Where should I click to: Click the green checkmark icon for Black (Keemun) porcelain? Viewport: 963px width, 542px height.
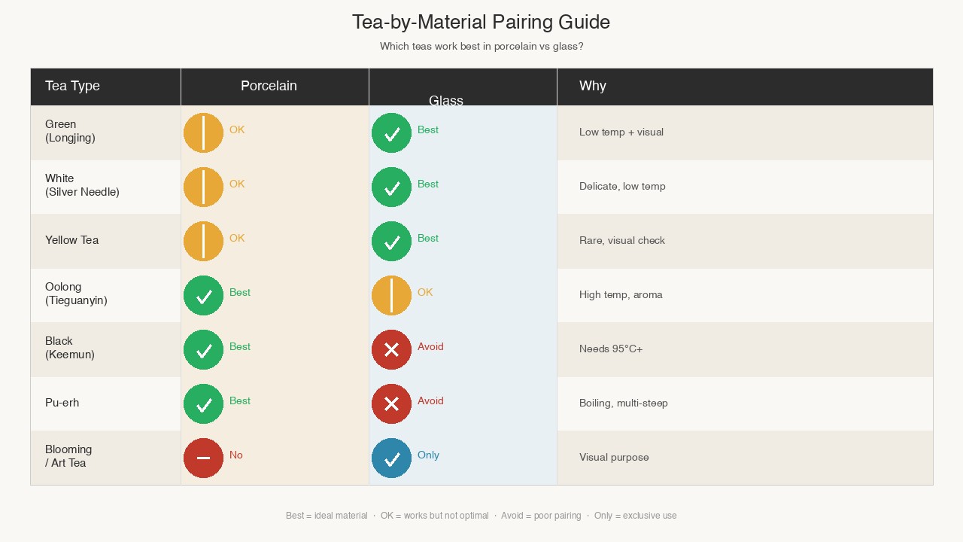click(x=203, y=349)
